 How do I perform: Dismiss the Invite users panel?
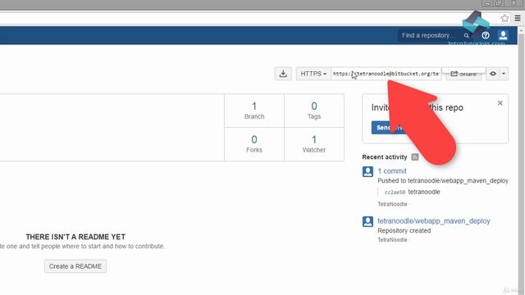(500, 103)
